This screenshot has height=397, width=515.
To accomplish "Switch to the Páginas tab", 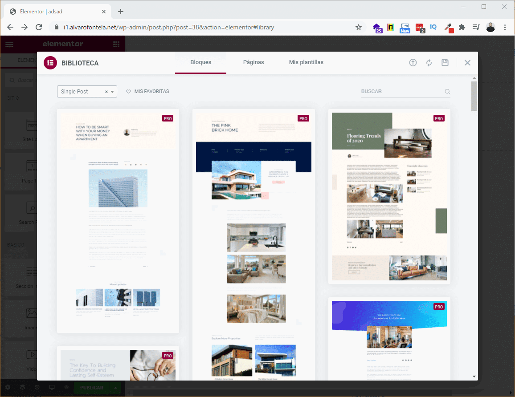I will (x=253, y=62).
